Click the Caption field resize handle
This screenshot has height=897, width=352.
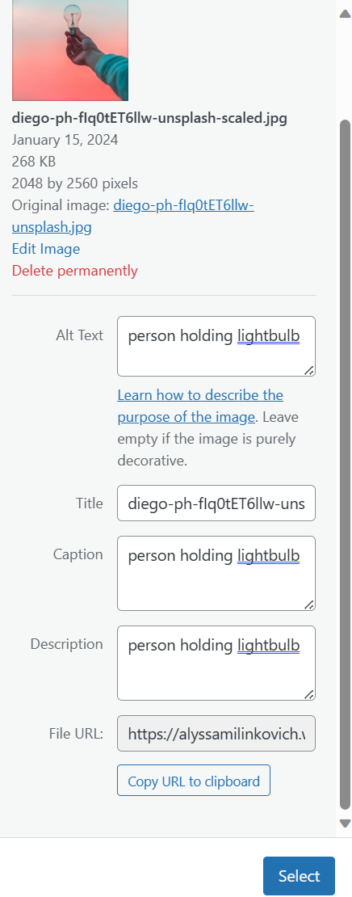309,604
